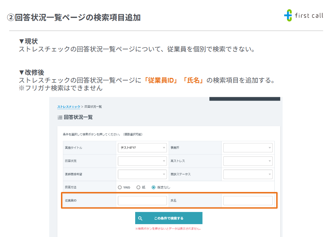Click the first call logo icon

288,15
